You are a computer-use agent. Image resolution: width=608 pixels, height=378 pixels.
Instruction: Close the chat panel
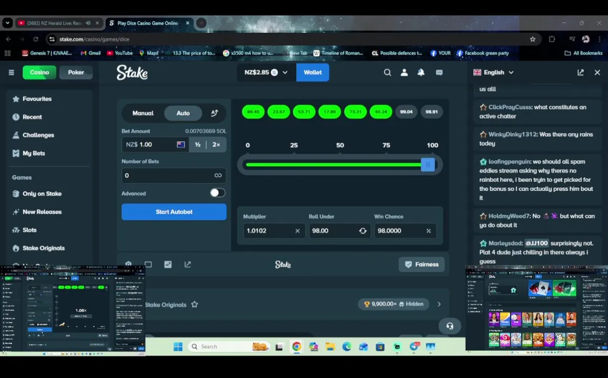click(597, 72)
